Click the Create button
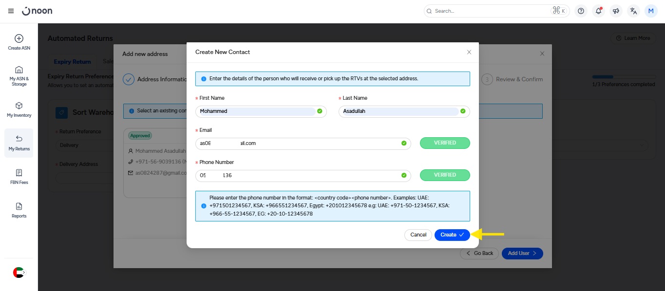 (x=452, y=235)
